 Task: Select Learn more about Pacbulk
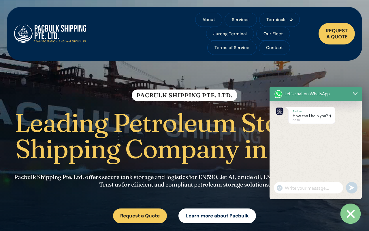(217, 216)
